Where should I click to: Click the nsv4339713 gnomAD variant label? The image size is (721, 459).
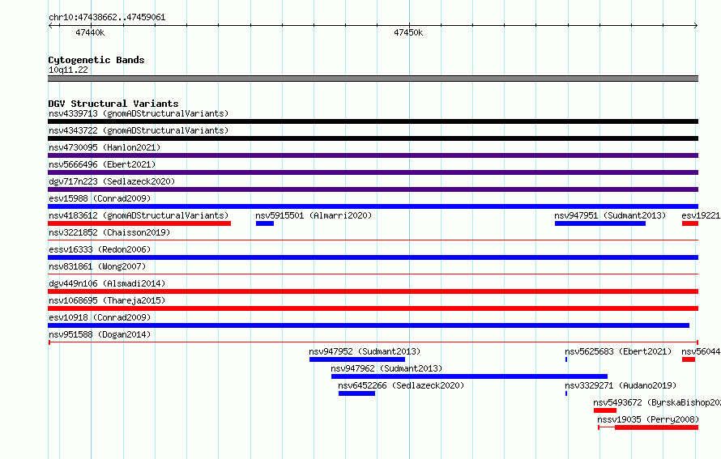(x=139, y=113)
